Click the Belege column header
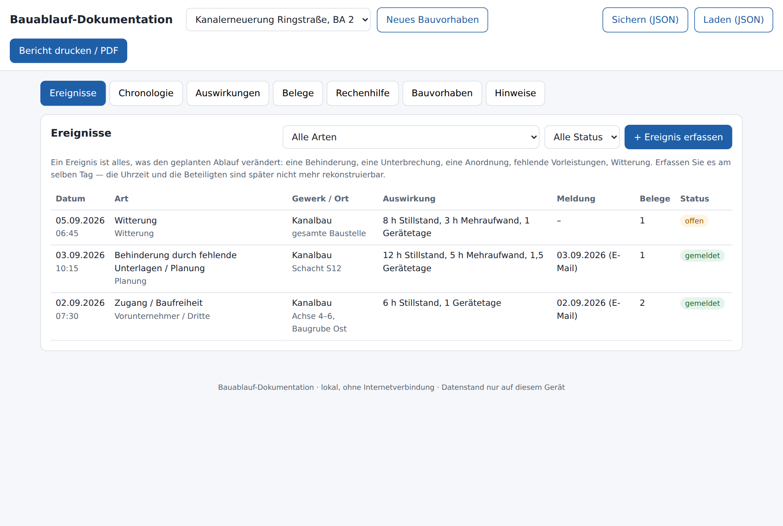 click(655, 199)
